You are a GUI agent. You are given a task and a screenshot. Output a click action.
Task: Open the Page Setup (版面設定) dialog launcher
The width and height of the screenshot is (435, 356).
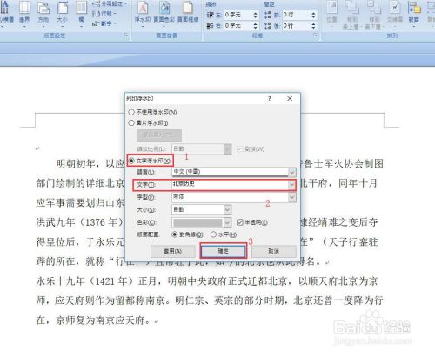tap(126, 36)
